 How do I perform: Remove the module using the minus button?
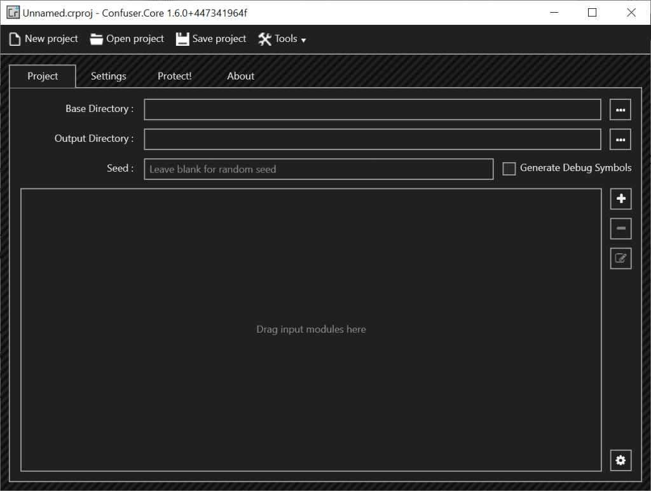[620, 228]
